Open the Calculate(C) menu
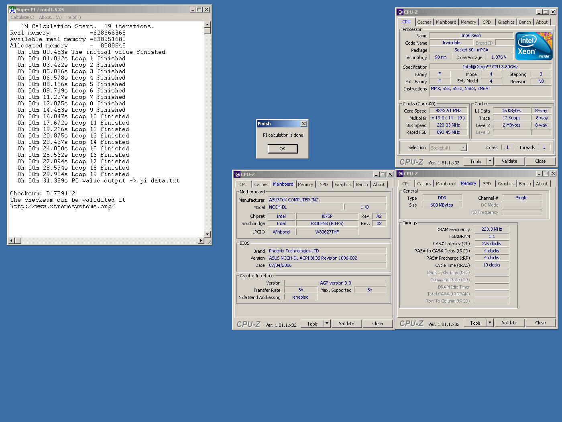Viewport: 562px width, 422px height. (22, 17)
